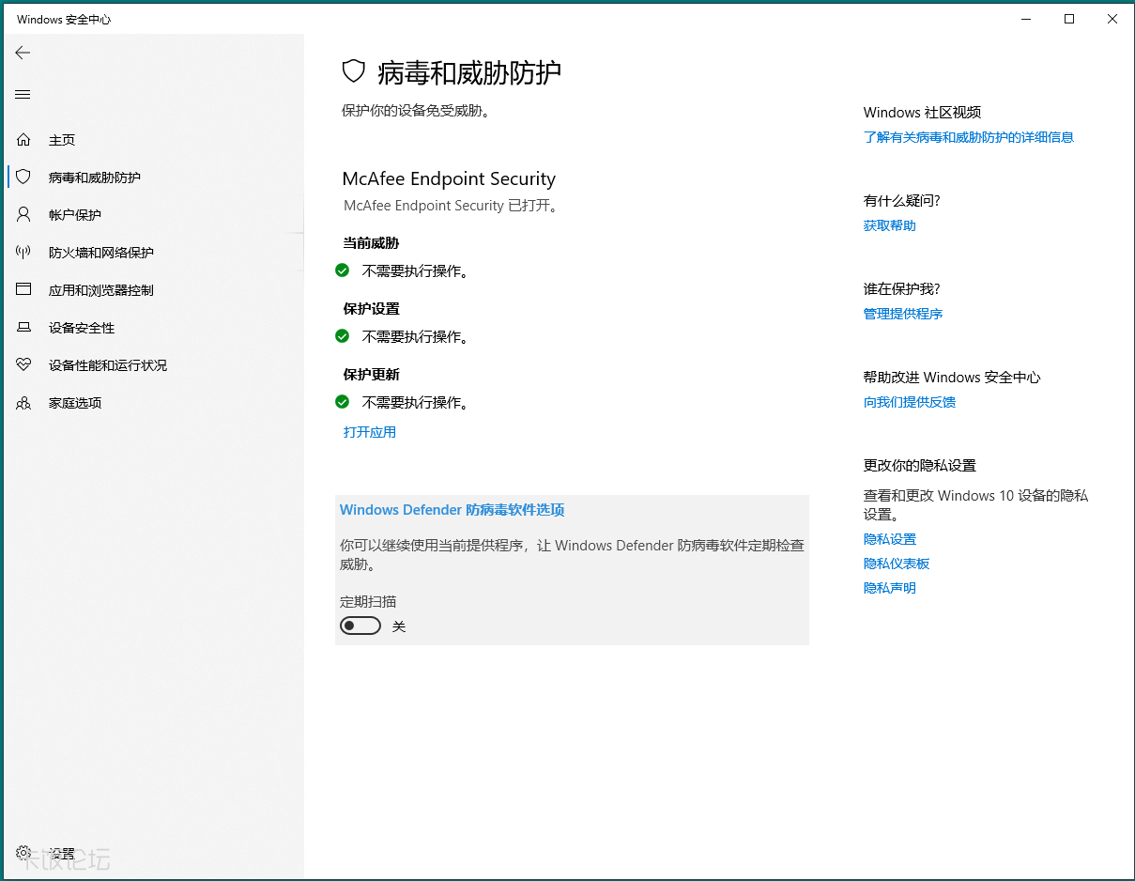Screen dimensions: 1135x881
Task: Click the device performance heart icon
Action: pyautogui.click(x=23, y=365)
